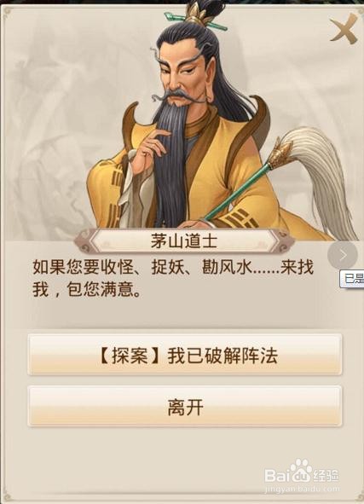Screen dimensions: 364x504
Task: Choose 【探案】我已破解阵法 option
Action: click(x=185, y=355)
